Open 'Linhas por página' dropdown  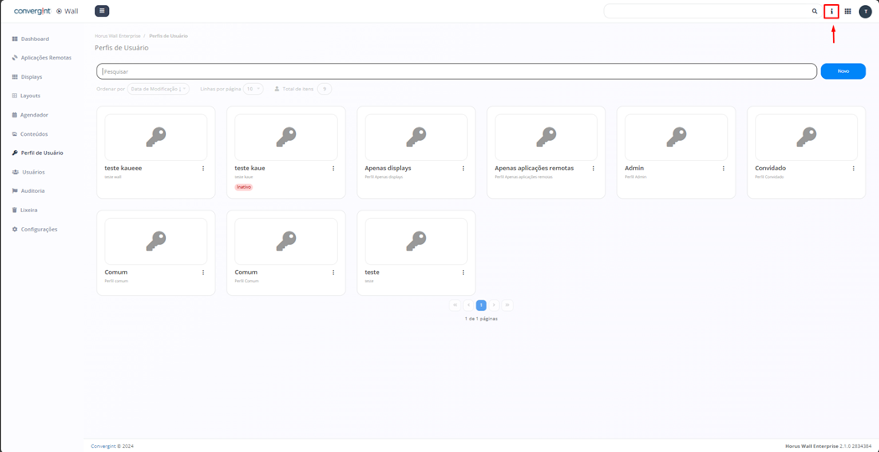pos(252,89)
